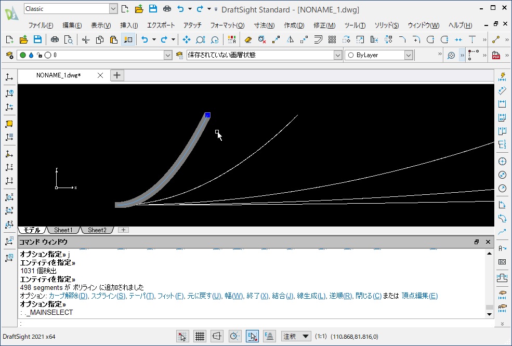Toggle Polar tracking in the status bar
The width and height of the screenshot is (512, 346).
click(x=235, y=336)
